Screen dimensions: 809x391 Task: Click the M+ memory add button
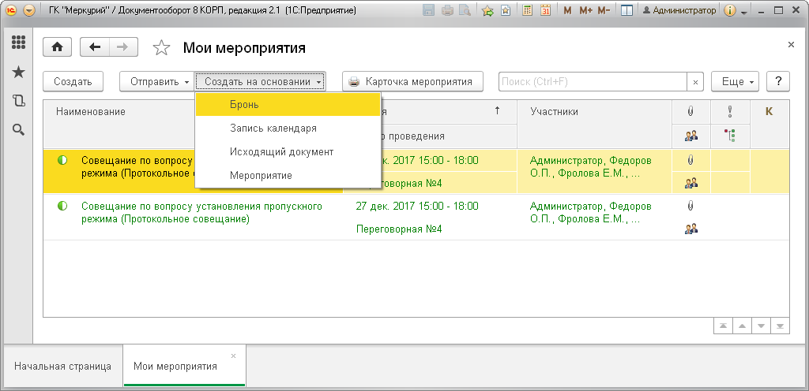pos(585,10)
